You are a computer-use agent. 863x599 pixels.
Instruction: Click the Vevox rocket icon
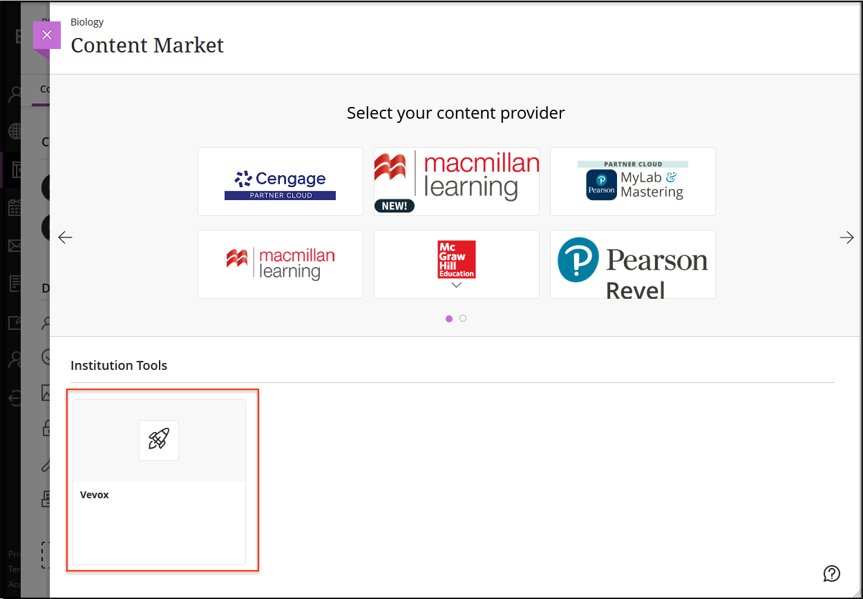click(x=159, y=440)
